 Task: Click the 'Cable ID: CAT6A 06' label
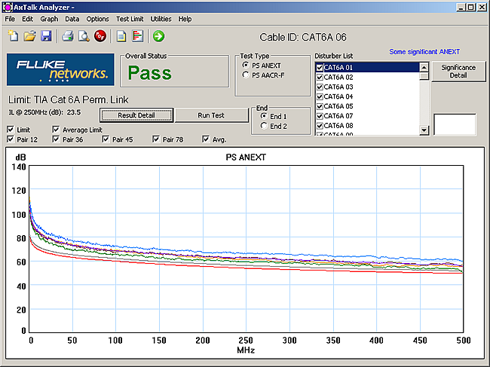[303, 37]
